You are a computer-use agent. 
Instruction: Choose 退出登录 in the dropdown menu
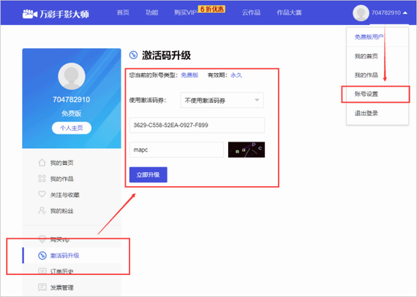click(367, 113)
